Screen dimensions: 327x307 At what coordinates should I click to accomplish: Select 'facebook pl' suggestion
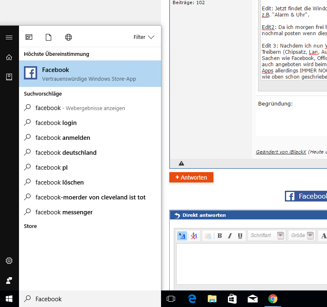[90, 167]
